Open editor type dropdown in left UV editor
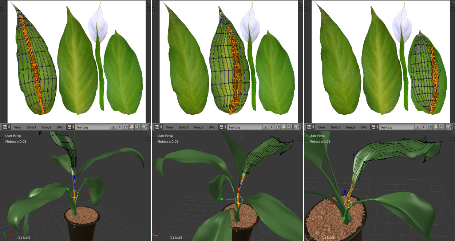This screenshot has width=455, height=241. click(6, 127)
